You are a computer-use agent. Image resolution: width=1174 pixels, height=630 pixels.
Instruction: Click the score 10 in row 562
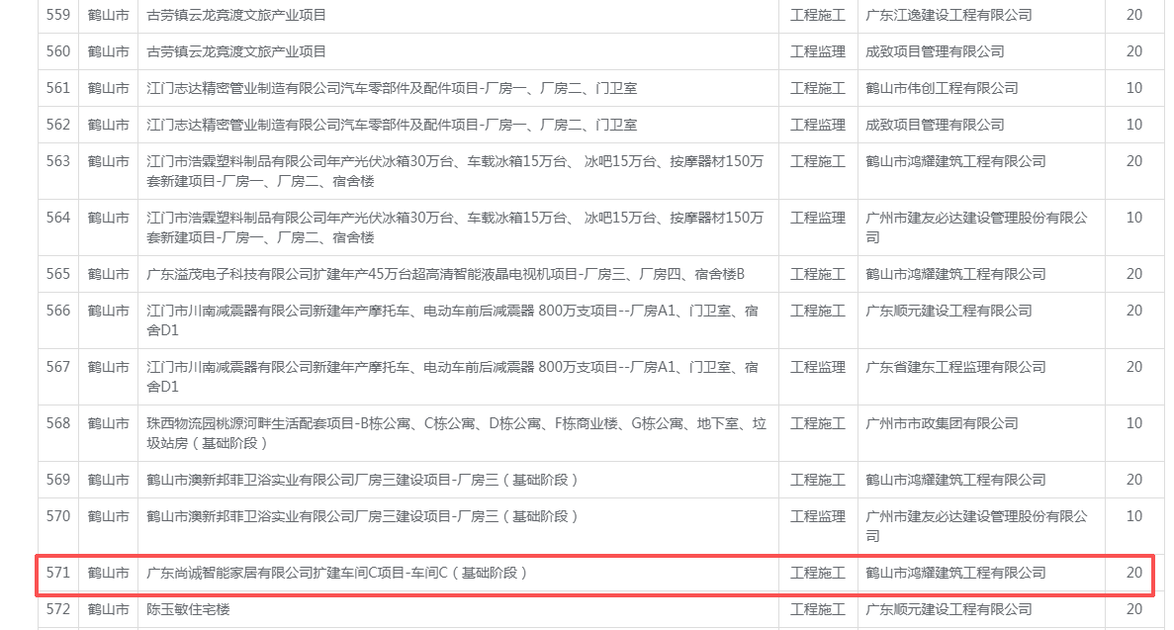click(1133, 125)
